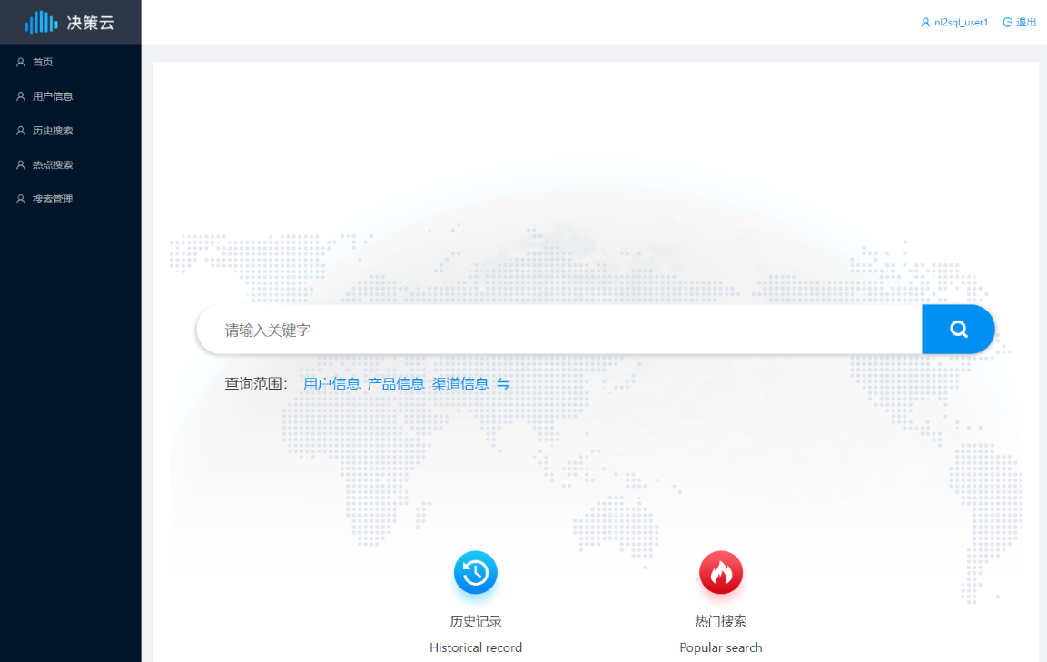Viewport: 1047px width, 662px height.
Task: Click the magnifying glass search button
Action: [958, 330]
